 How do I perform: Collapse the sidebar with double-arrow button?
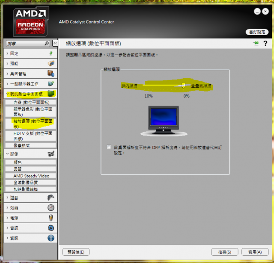[x=55, y=43]
